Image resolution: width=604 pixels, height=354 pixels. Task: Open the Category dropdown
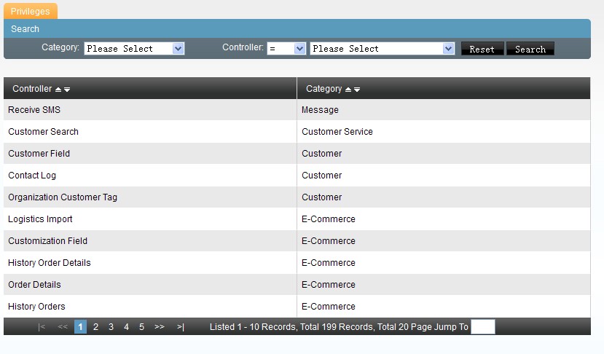[x=135, y=49]
